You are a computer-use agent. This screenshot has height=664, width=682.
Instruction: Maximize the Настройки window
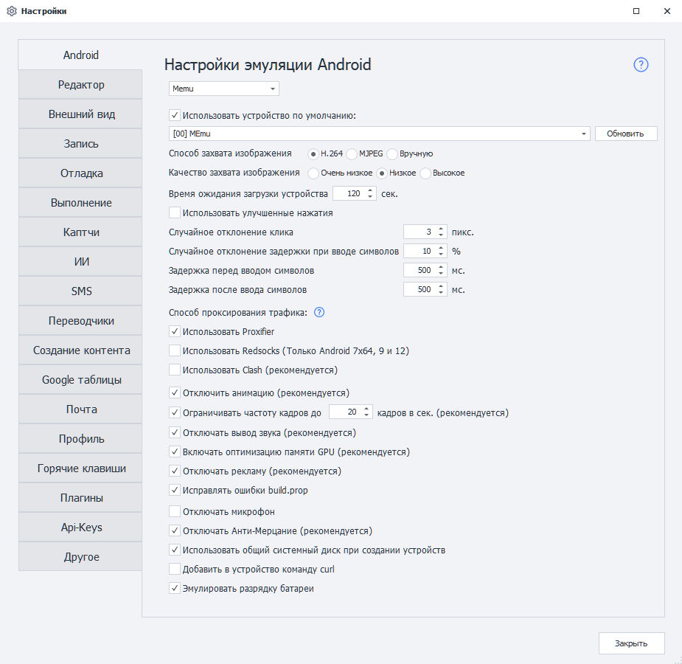[636, 11]
